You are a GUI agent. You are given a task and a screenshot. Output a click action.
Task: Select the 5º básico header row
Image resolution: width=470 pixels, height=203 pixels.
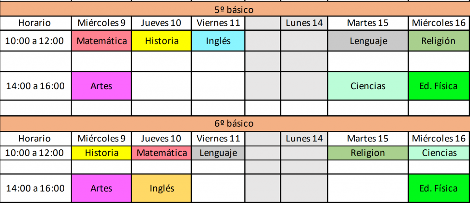[x=235, y=10]
